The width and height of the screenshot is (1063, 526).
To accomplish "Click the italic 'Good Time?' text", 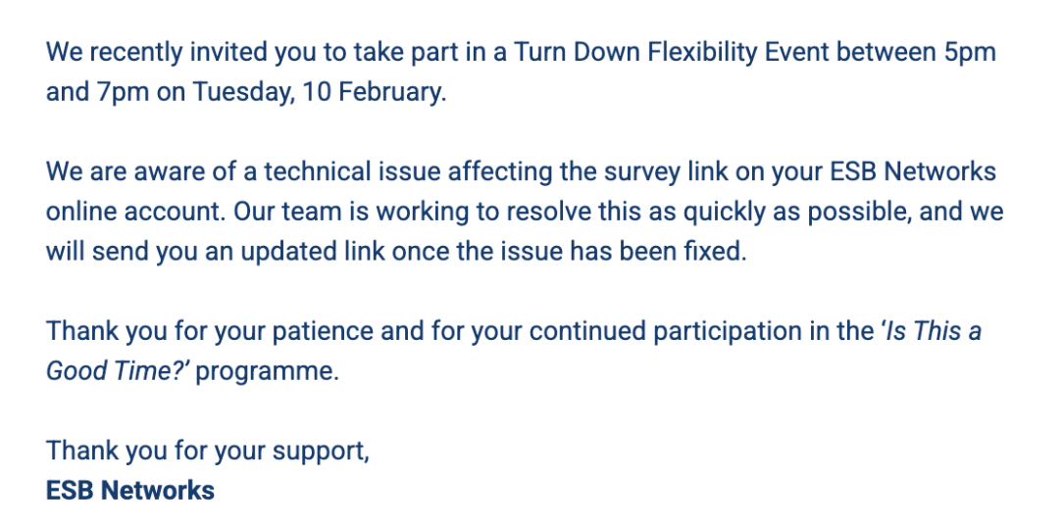I will [x=118, y=371].
